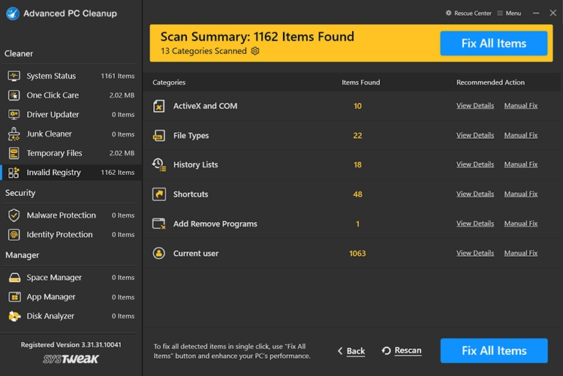View Details for Current user
563x376 pixels.
coord(475,253)
